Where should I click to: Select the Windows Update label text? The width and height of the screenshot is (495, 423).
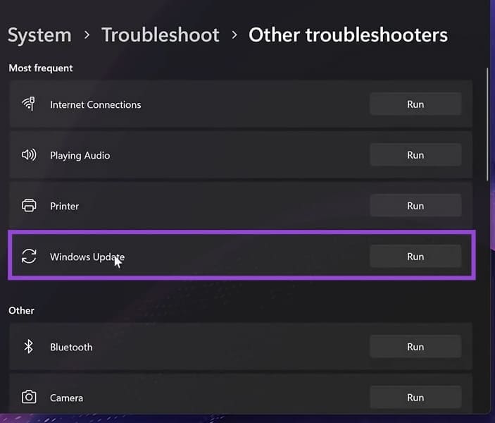(x=87, y=257)
